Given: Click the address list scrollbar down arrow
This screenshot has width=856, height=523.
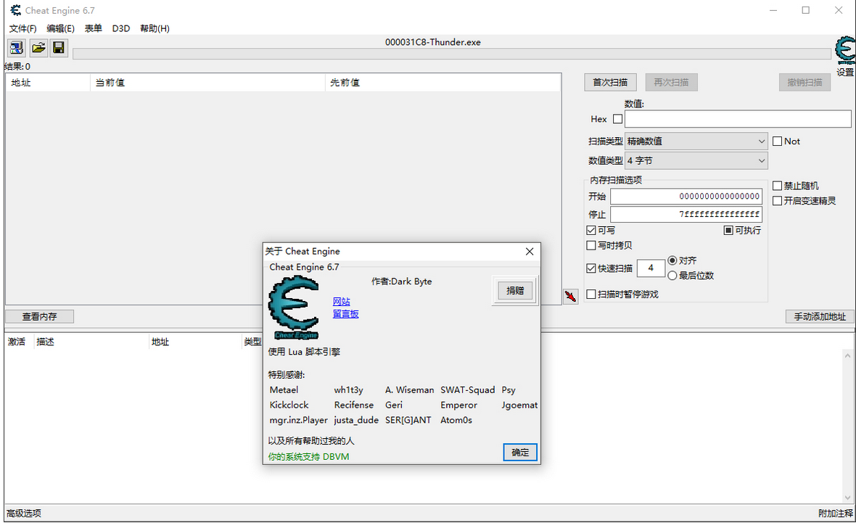Looking at the screenshot, I should tap(848, 498).
